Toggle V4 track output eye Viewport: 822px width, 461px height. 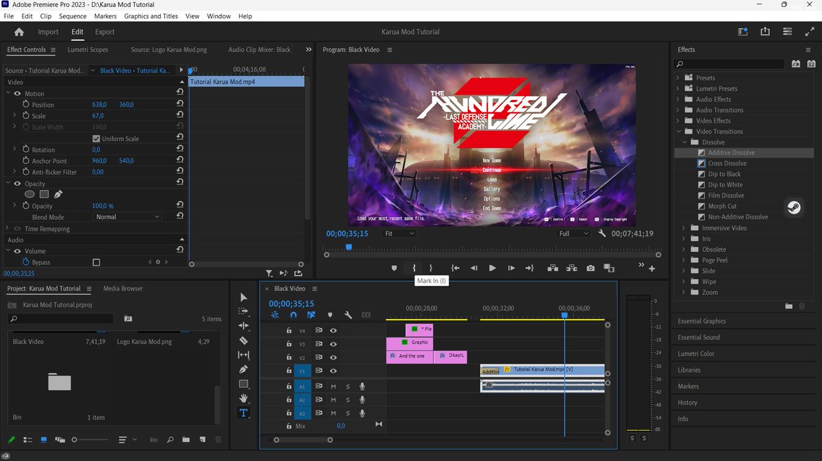[334, 330]
